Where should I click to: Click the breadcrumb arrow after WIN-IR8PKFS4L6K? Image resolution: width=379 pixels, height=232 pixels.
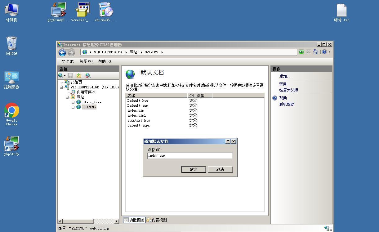[x=126, y=52]
